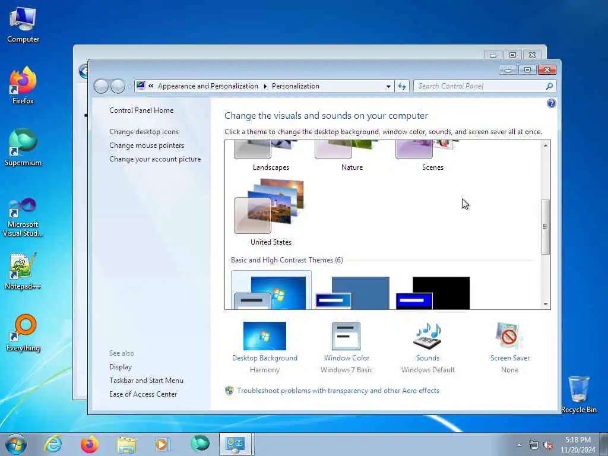
Task: Open Desktop Background settings icon
Action: coord(264,336)
